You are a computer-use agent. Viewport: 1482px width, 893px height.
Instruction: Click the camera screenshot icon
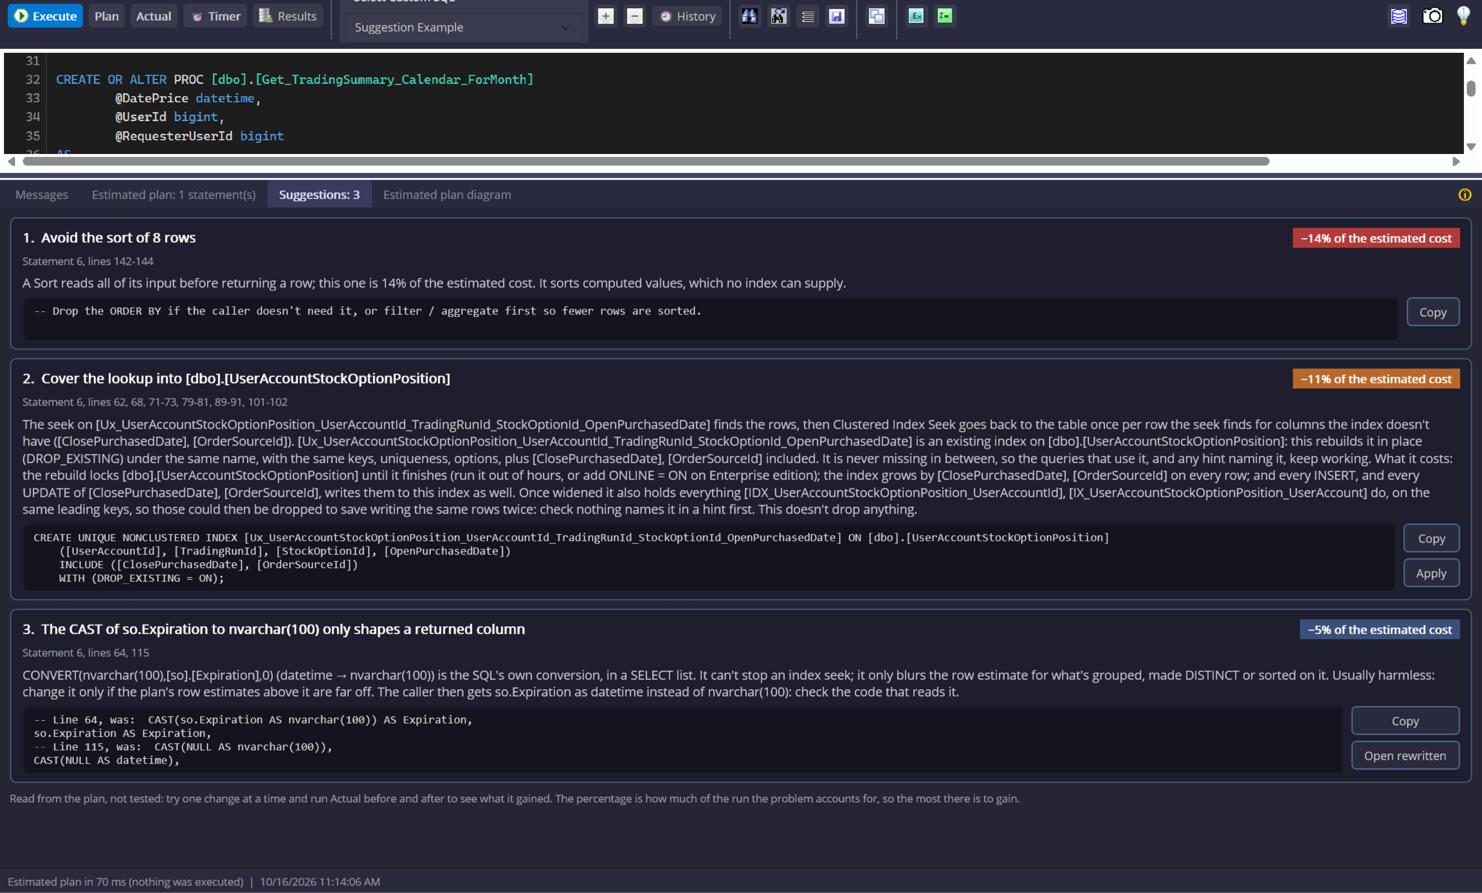(x=1432, y=16)
